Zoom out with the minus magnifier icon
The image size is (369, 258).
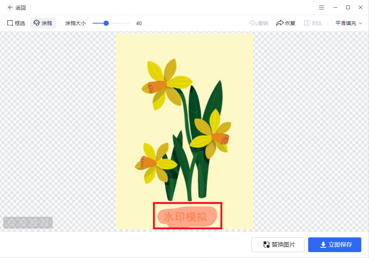coord(11,223)
